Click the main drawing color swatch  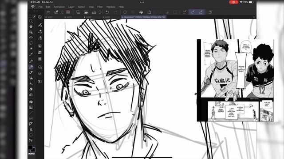pyautogui.click(x=30, y=148)
